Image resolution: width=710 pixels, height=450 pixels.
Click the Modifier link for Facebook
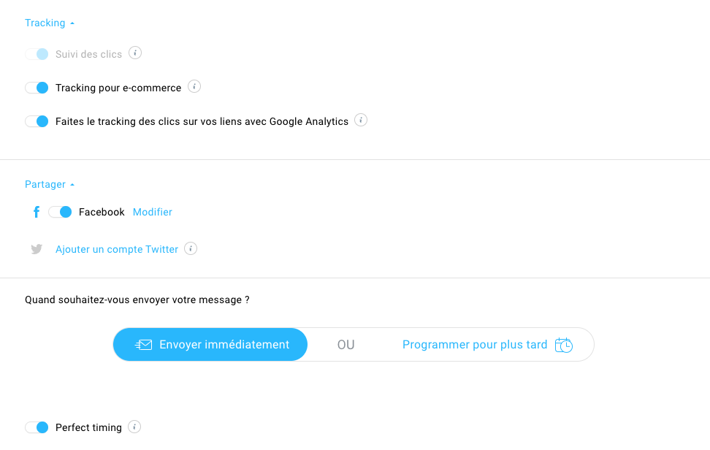click(x=153, y=212)
